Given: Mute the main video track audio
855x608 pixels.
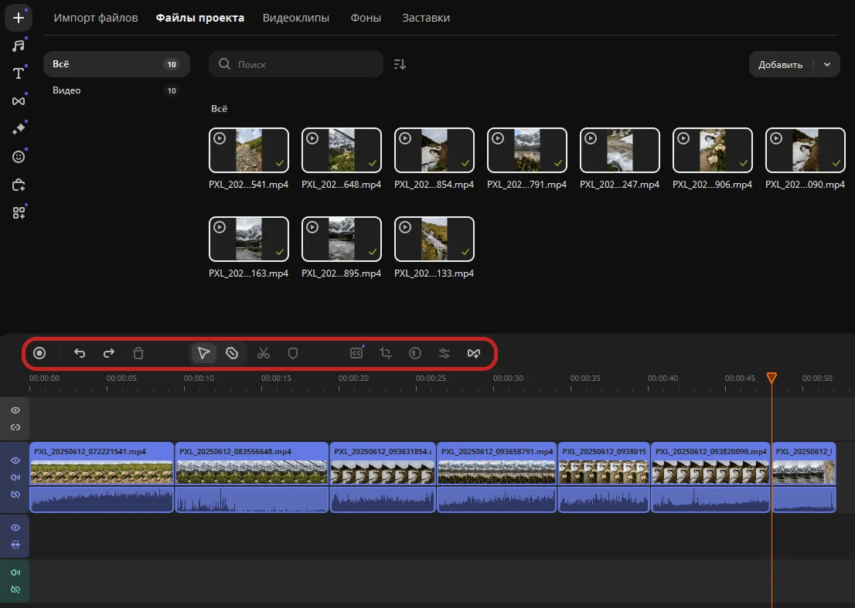Looking at the screenshot, I should (15, 477).
